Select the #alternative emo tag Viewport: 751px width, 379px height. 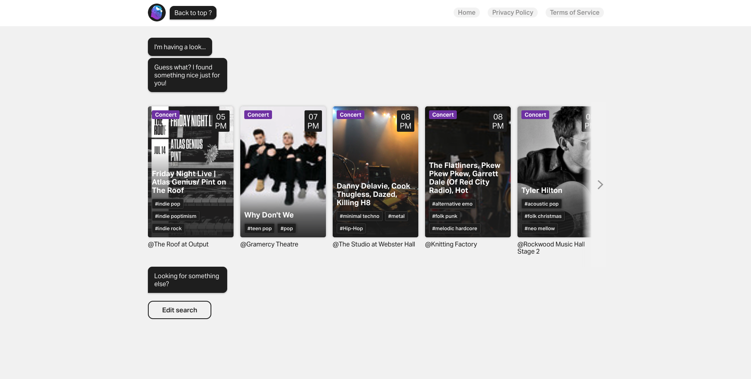tap(452, 204)
